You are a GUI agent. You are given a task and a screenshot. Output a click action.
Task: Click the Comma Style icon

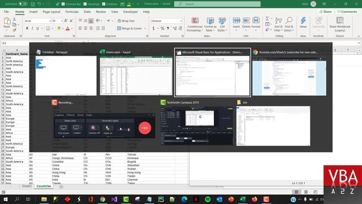[168, 28]
